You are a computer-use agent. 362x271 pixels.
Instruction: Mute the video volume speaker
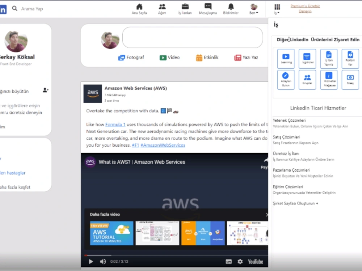[103, 262]
